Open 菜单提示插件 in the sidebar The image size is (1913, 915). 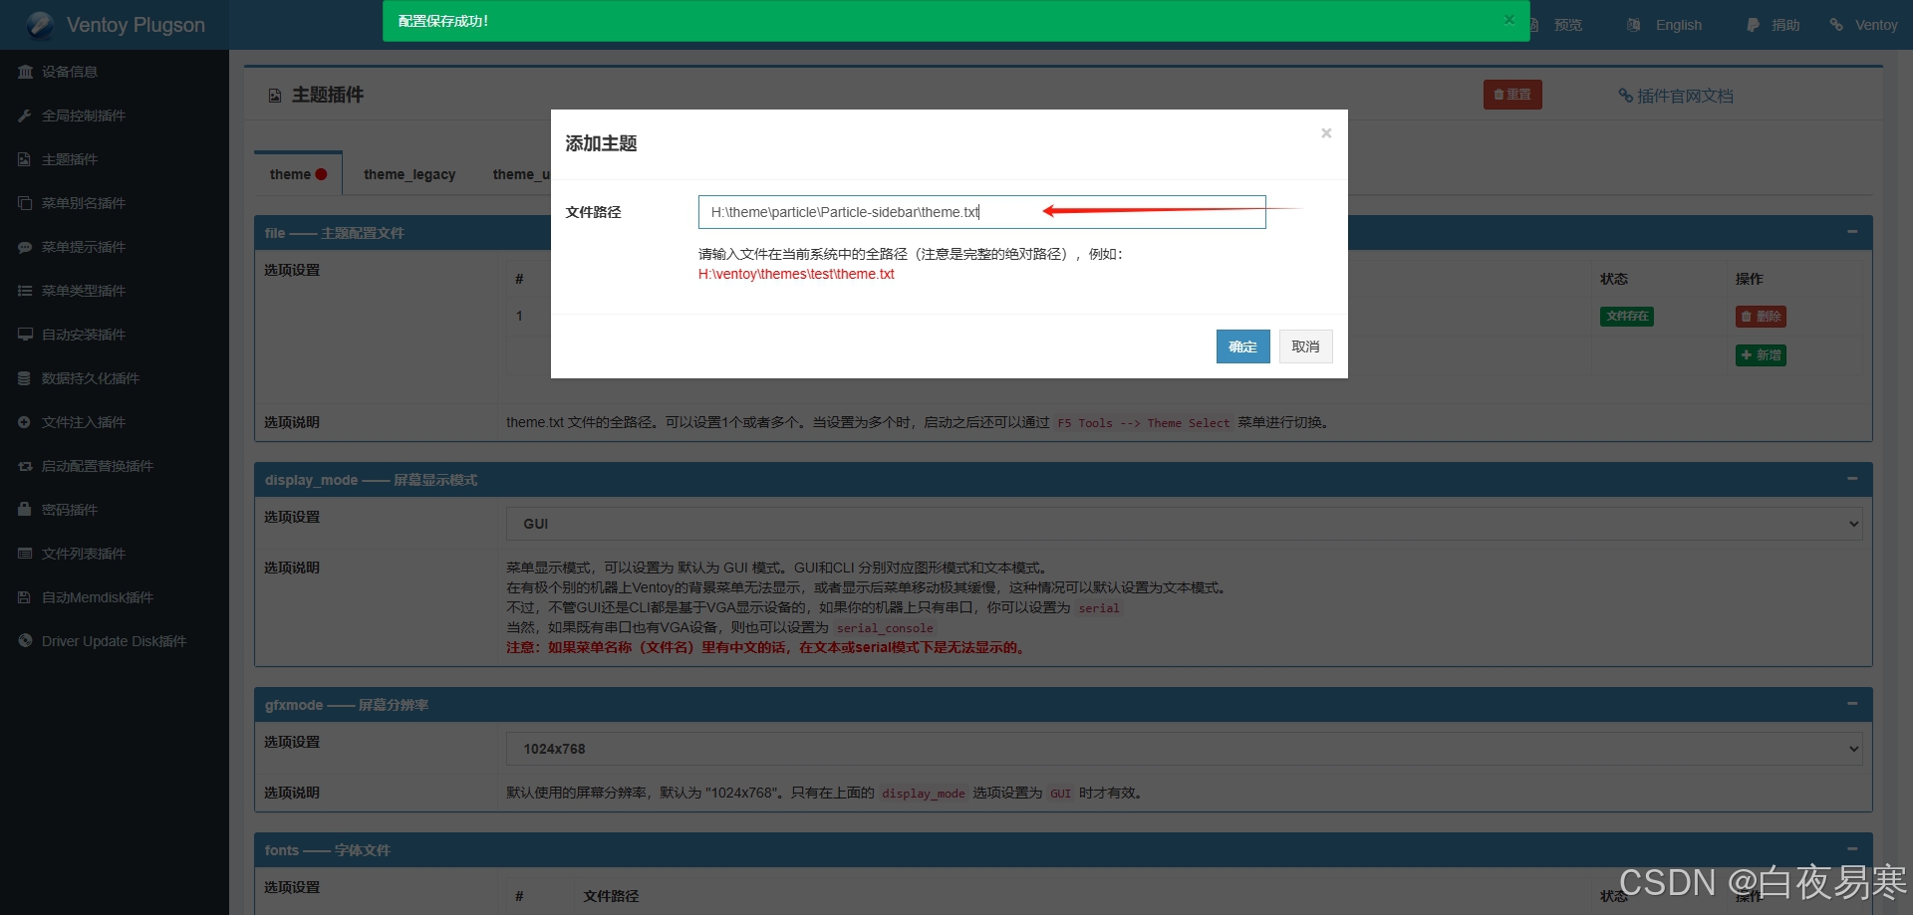point(84,247)
